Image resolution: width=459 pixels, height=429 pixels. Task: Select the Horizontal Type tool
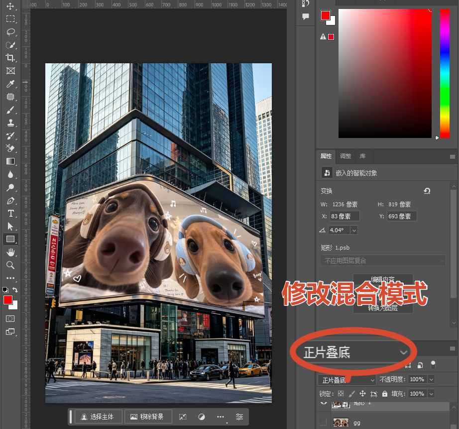click(x=10, y=213)
